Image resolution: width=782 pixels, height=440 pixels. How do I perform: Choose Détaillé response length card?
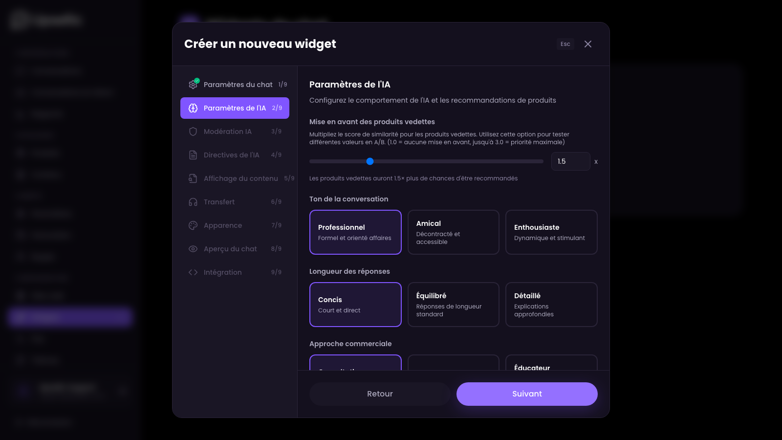pos(551,305)
